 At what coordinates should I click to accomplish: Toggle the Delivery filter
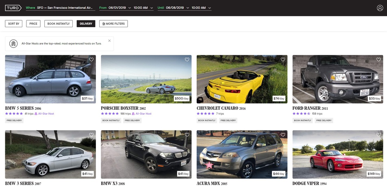click(86, 24)
